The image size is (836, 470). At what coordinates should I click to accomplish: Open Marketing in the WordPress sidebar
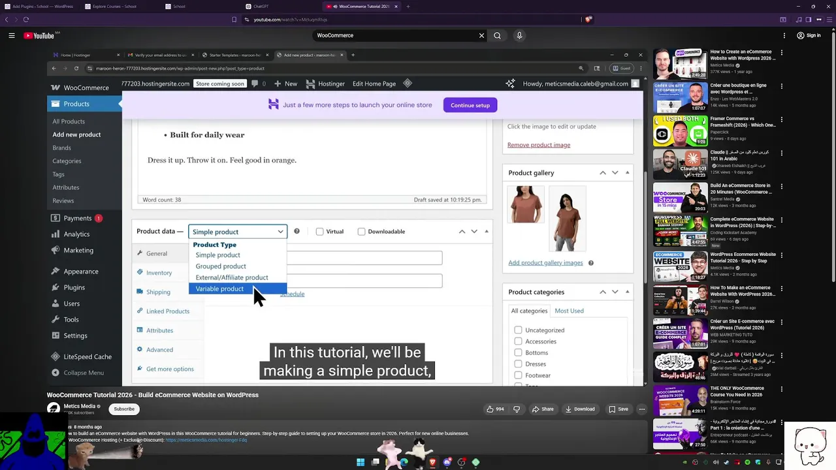pyautogui.click(x=78, y=251)
